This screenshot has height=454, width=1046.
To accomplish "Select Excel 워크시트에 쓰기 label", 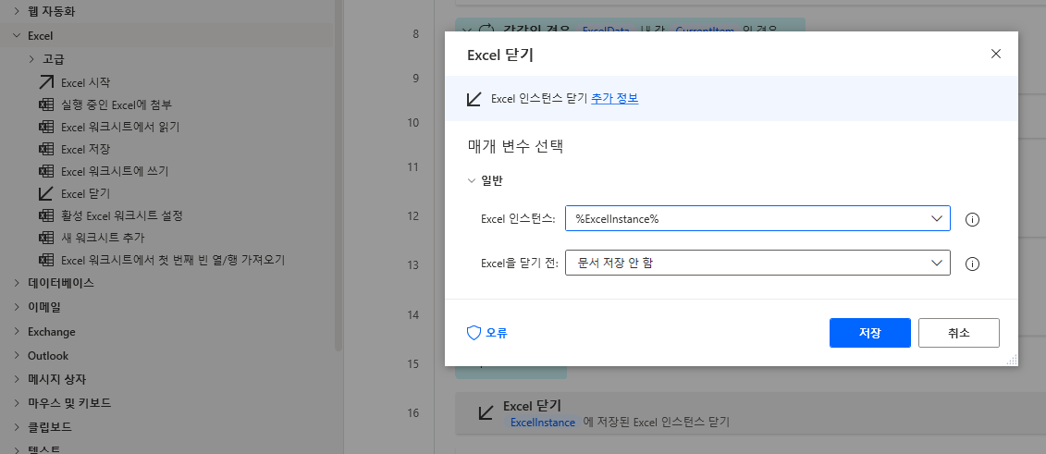I will 115,171.
